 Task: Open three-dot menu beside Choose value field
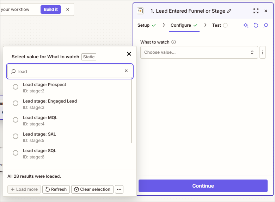[263, 52]
